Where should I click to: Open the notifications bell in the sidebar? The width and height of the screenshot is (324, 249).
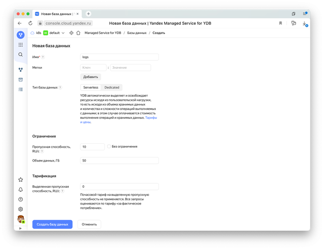[21, 189]
